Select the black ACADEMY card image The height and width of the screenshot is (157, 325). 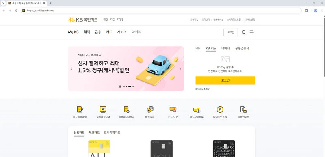coord(224,149)
